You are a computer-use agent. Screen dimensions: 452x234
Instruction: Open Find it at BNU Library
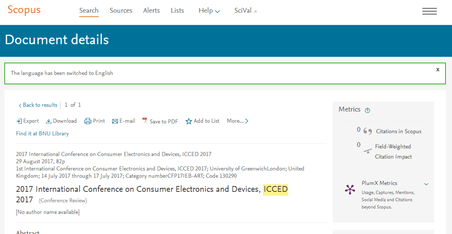[42, 134]
